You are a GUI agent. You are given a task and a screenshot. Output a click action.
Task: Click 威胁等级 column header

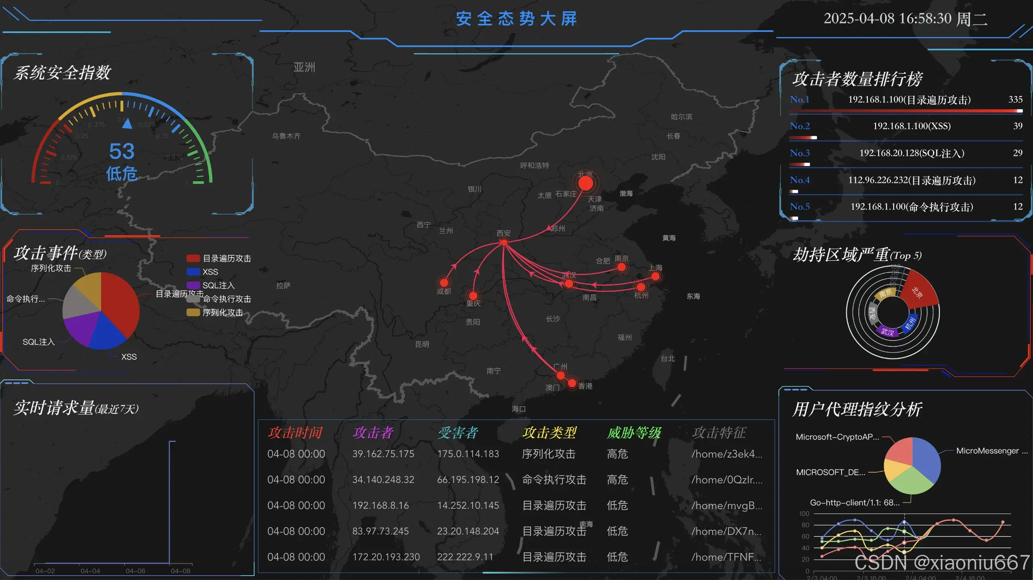pos(634,433)
